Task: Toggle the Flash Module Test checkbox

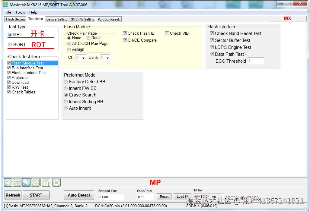Action: [x=9, y=63]
